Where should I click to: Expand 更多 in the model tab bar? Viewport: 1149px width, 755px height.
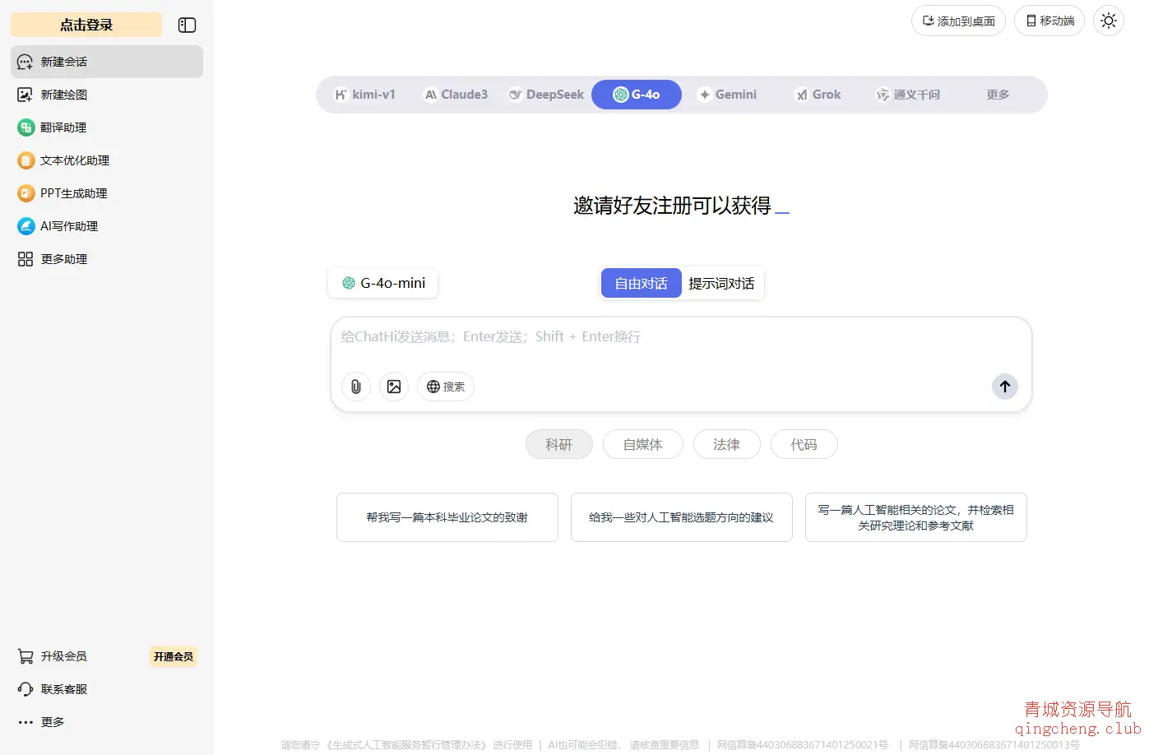click(x=997, y=95)
